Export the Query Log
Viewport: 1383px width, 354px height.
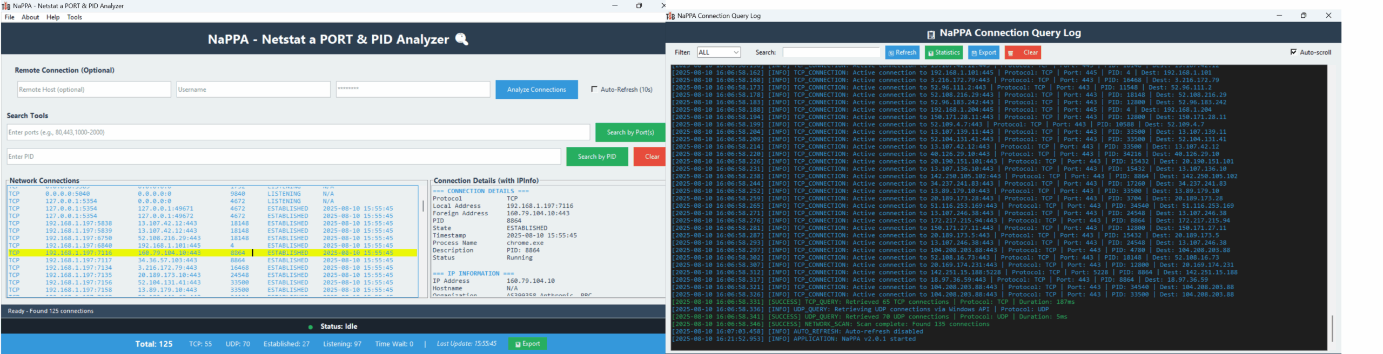[984, 52]
